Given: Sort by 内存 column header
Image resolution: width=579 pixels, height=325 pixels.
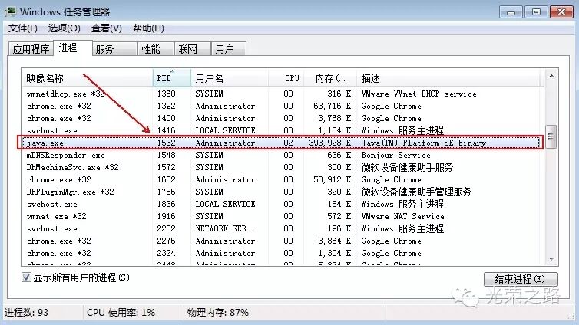Looking at the screenshot, I should pyautogui.click(x=330, y=78).
